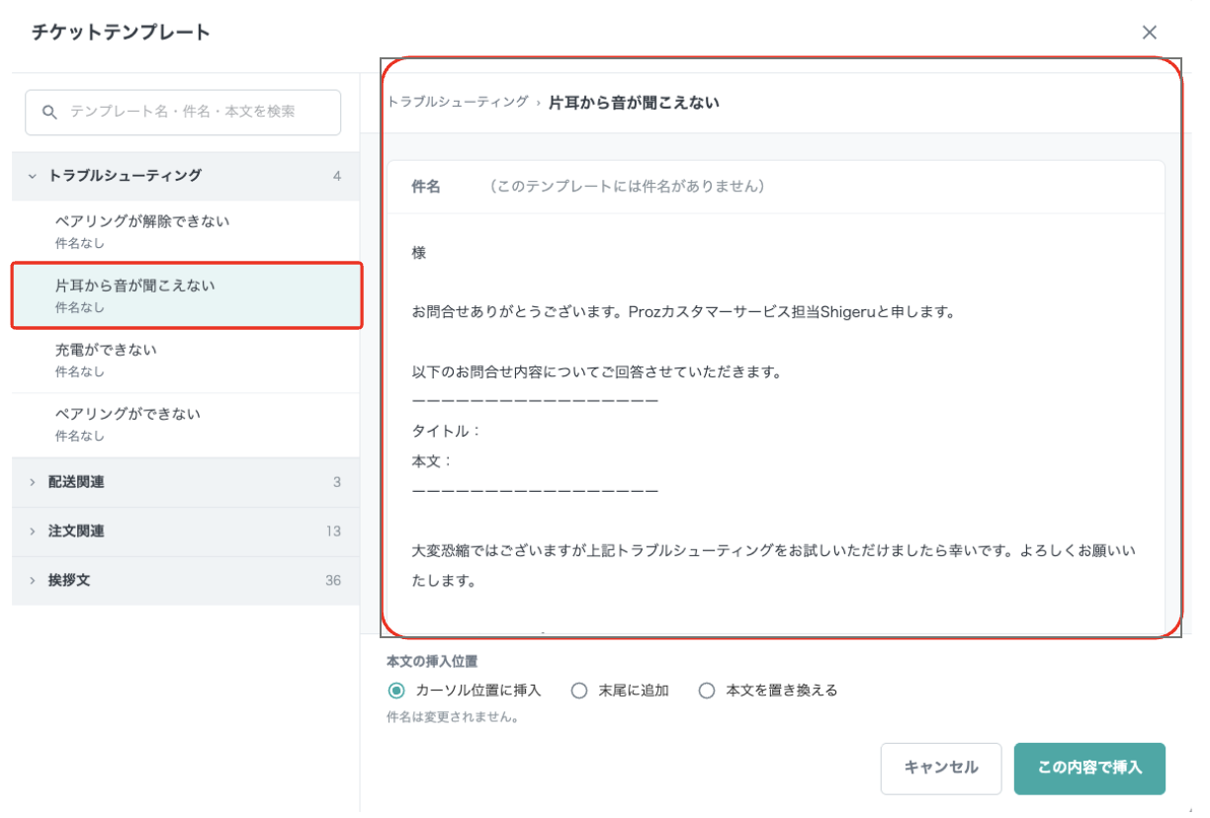Viewport: 1210px width, 818px height.
Task: Click the この内容で挿入 button
Action: tap(1089, 769)
